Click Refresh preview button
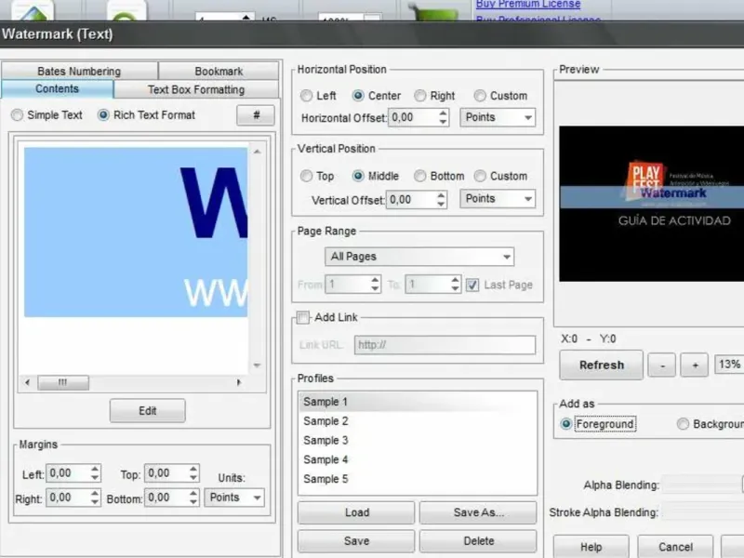The image size is (744, 558). tap(601, 365)
